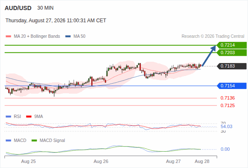Click the Aug 26 date axis label
The image size is (248, 168).
tap(101, 161)
